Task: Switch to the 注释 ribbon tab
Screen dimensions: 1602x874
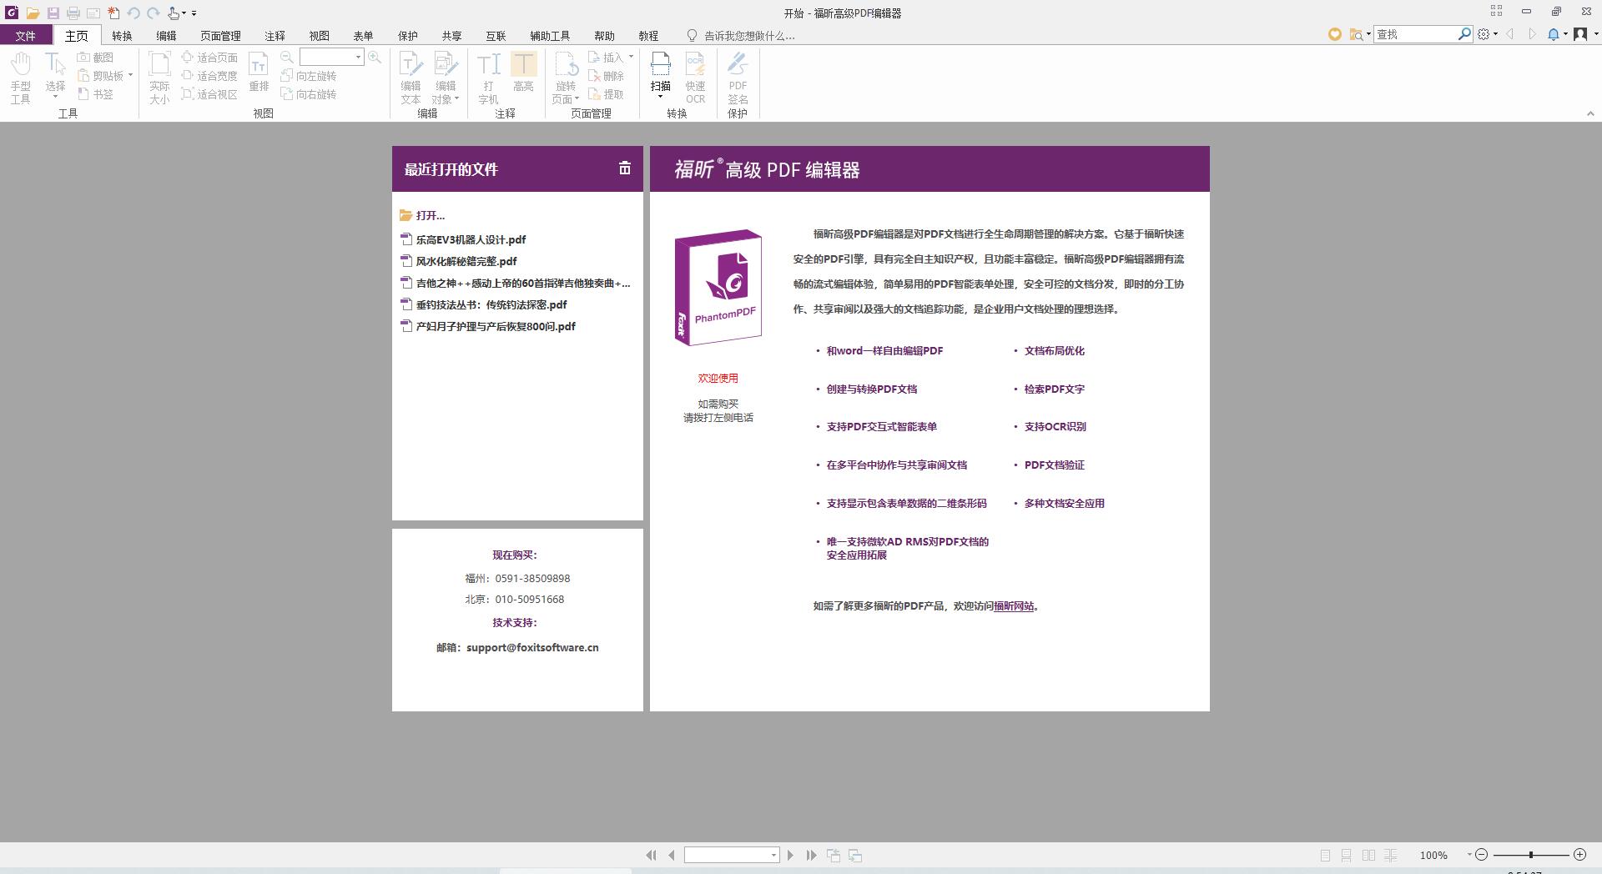Action: coord(275,36)
